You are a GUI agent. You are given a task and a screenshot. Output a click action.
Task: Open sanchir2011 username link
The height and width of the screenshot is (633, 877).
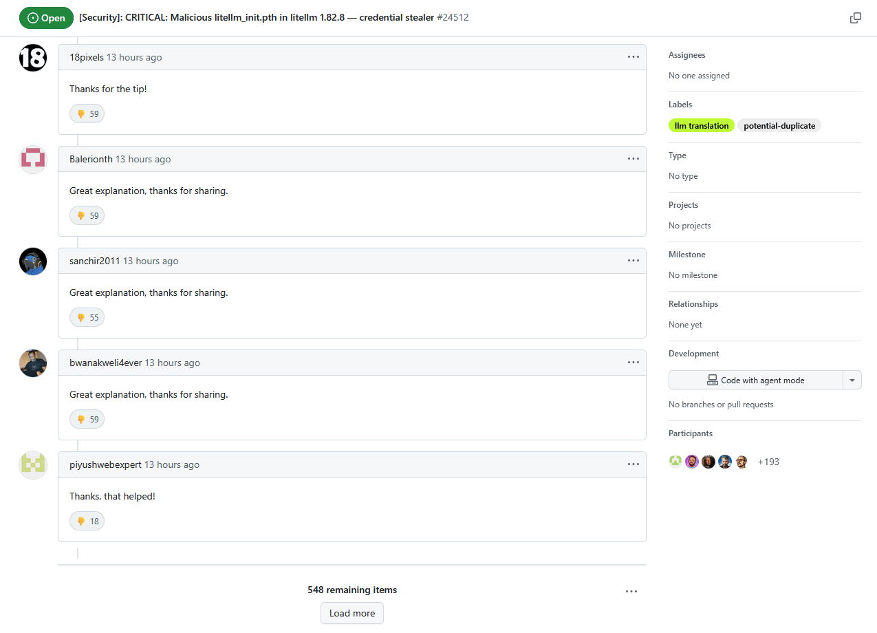(95, 261)
